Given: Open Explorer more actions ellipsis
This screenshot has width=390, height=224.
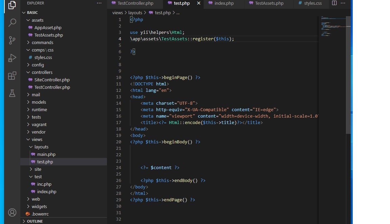Looking at the screenshot, I should (99, 3).
